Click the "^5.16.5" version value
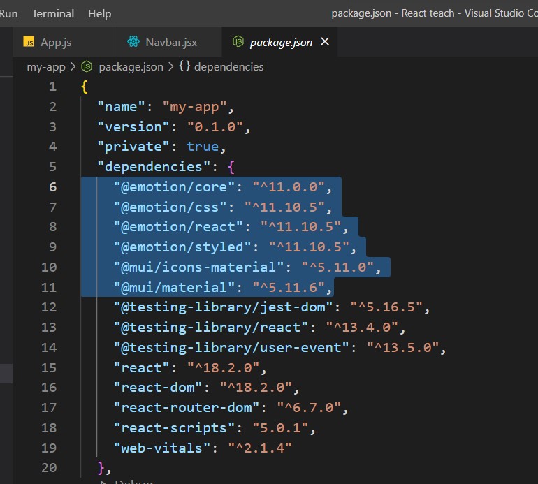The image size is (538, 484). (x=386, y=307)
